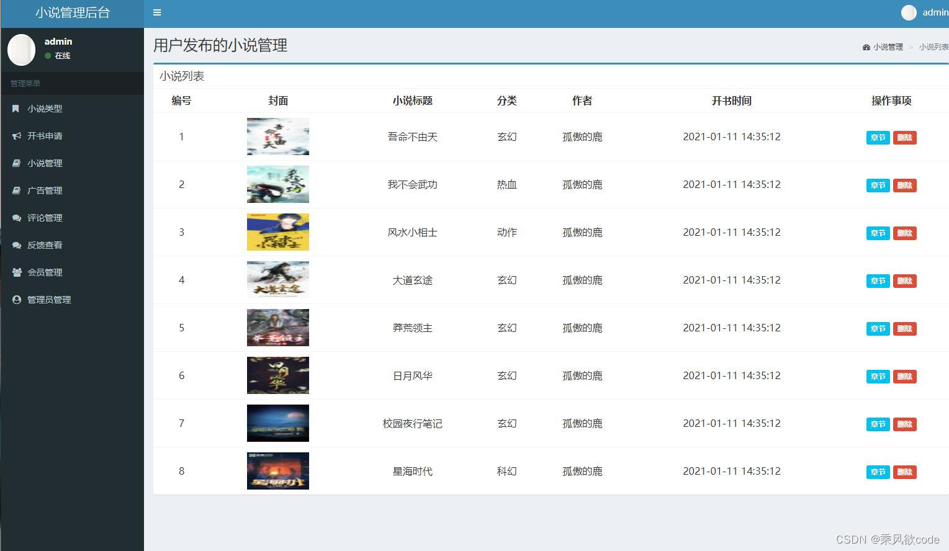Open 开书申请 from the sidebar menu
This screenshot has width=949, height=551.
point(43,136)
